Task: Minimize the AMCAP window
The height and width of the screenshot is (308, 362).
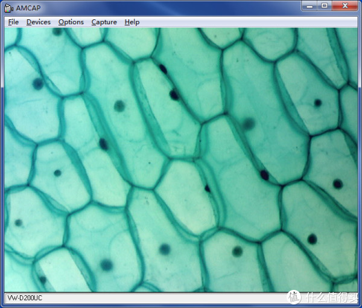Action: [310, 5]
